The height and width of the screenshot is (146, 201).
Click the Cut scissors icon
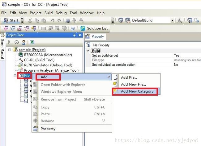[x=30, y=20]
